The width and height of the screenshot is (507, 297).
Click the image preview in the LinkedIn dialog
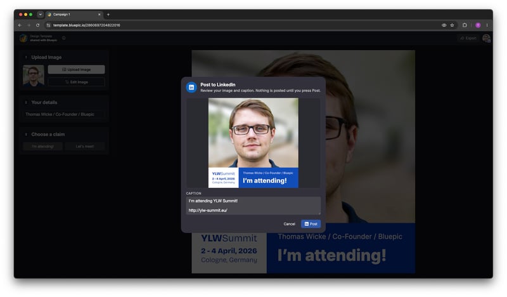(253, 143)
